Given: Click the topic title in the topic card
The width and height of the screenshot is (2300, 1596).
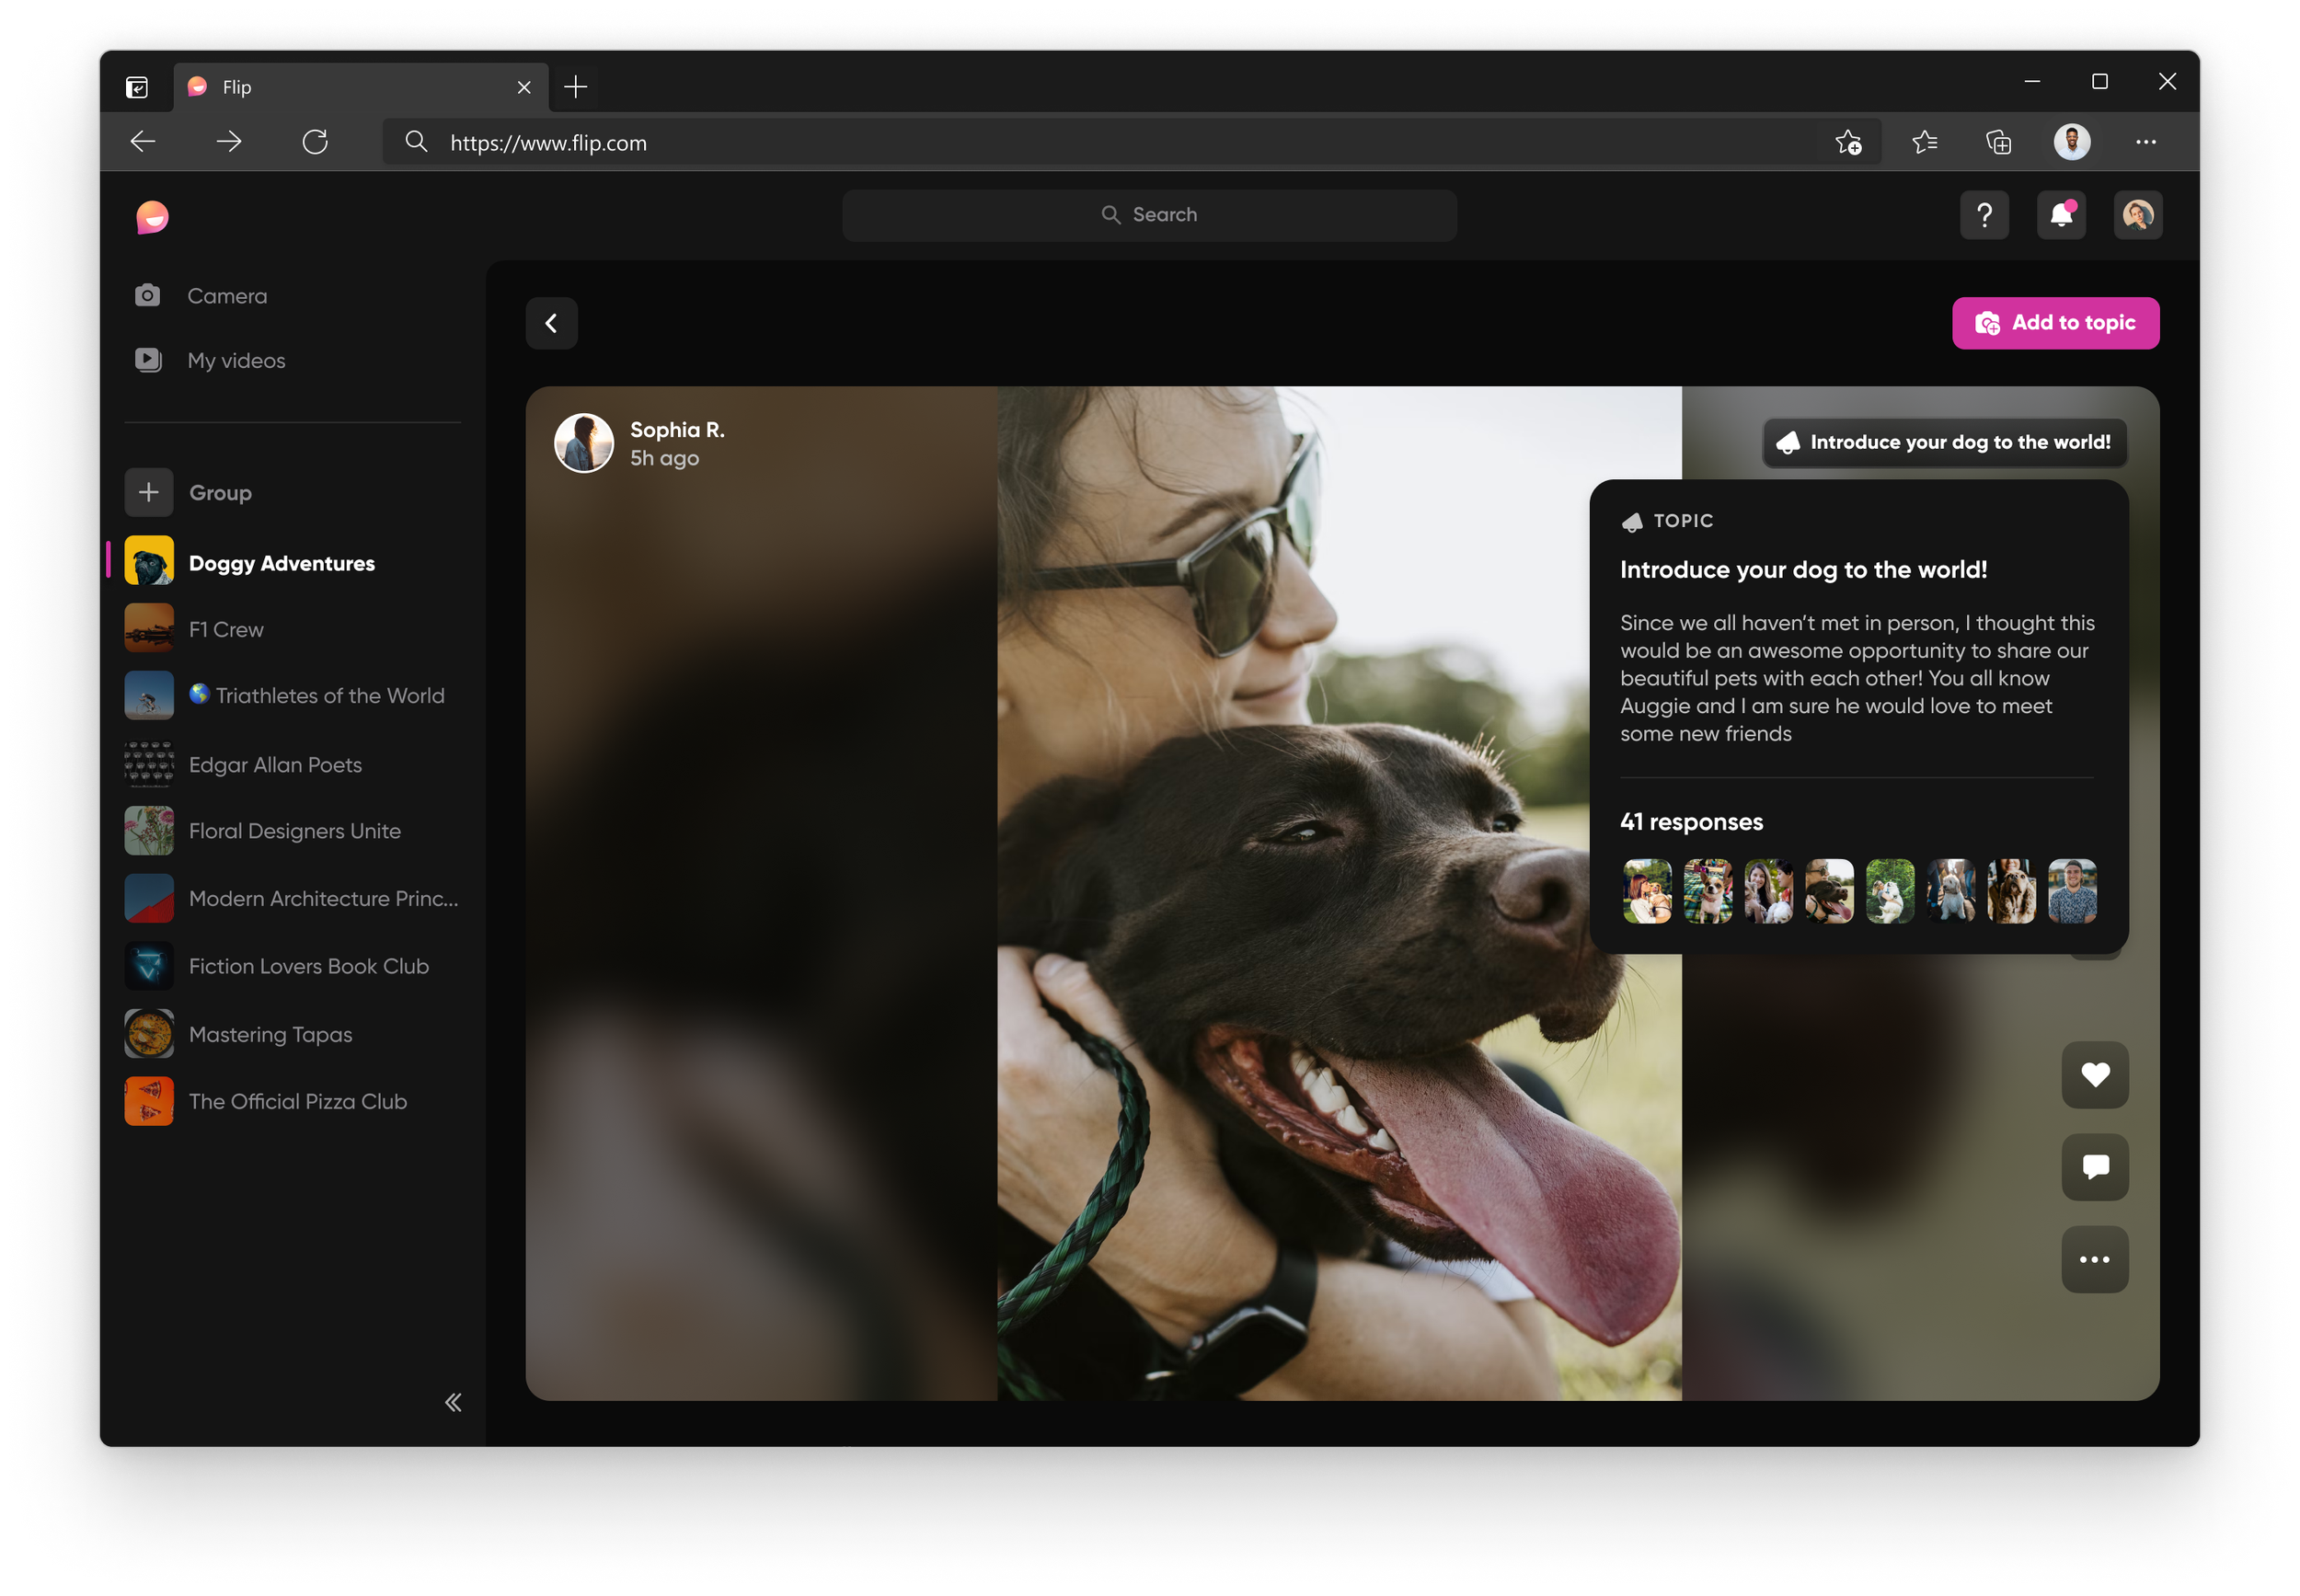Looking at the screenshot, I should tap(1803, 570).
